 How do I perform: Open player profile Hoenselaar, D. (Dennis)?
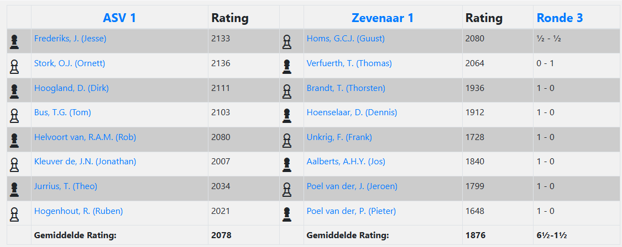click(x=352, y=112)
